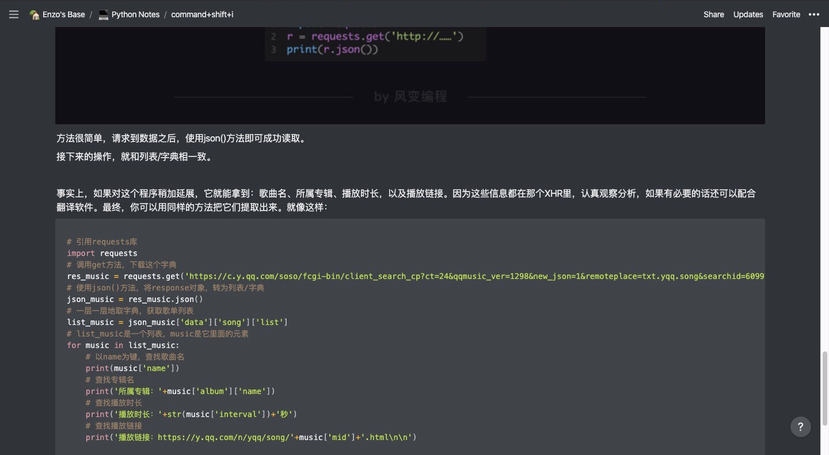Image resolution: width=829 pixels, height=455 pixels.
Task: Click the import requests code line
Action: click(102, 253)
